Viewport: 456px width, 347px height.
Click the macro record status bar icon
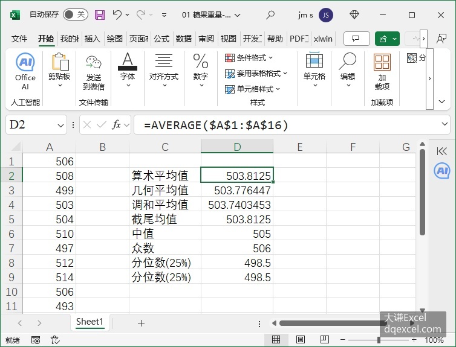[36, 340]
